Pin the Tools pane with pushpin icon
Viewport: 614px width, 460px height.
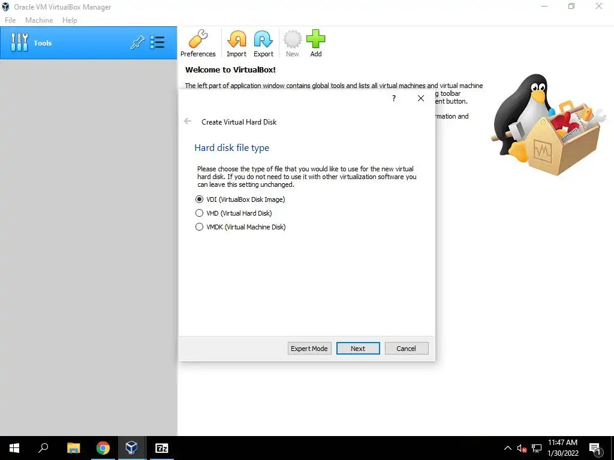click(x=137, y=43)
